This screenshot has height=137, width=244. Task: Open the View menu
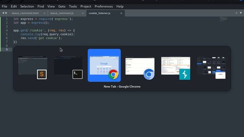point(51,6)
